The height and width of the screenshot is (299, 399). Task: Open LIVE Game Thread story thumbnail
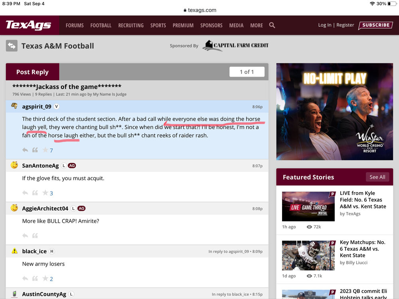[x=308, y=206]
